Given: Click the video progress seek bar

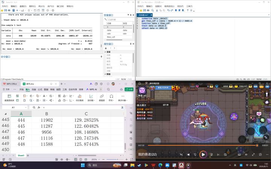Looking at the screenshot, I should click(203, 145).
